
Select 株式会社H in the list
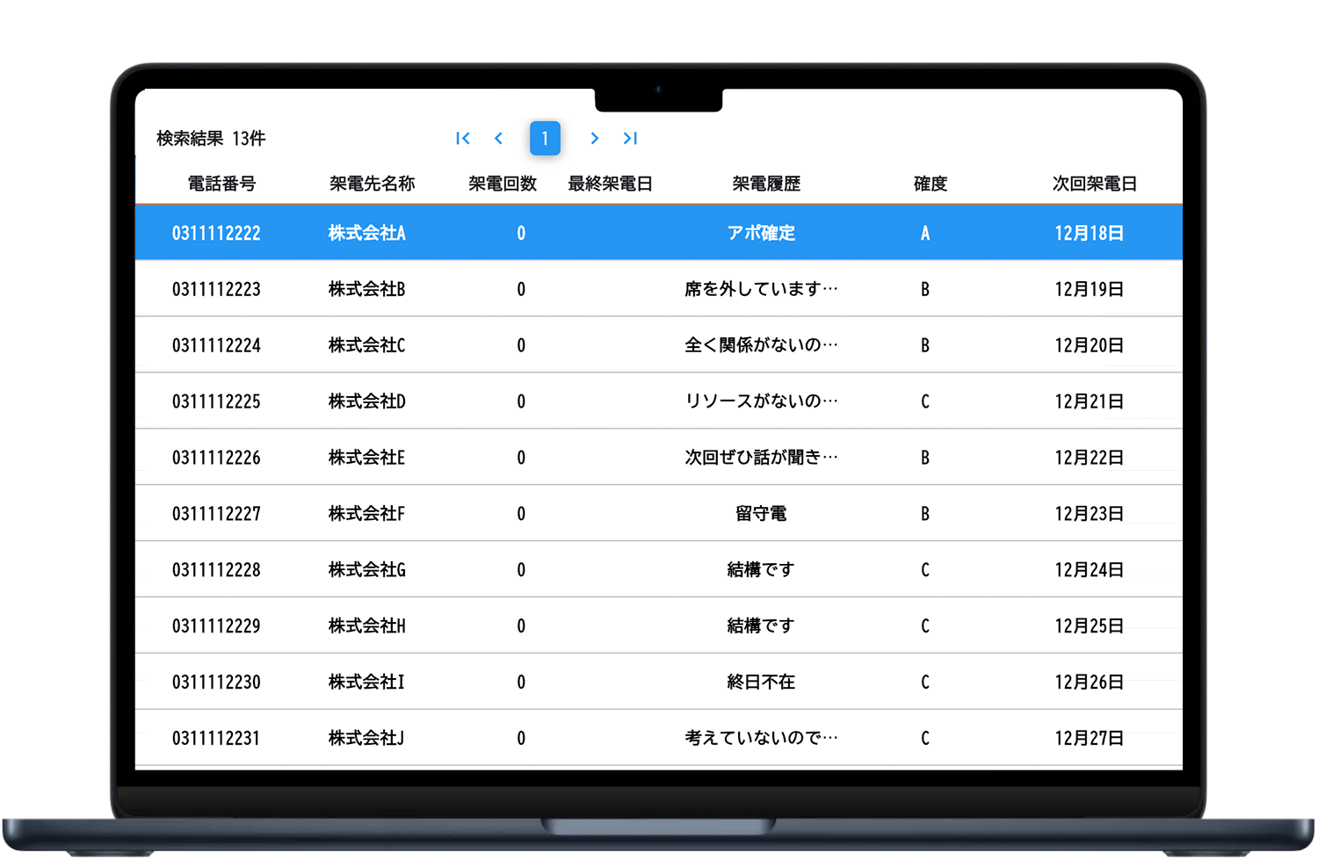tap(366, 627)
